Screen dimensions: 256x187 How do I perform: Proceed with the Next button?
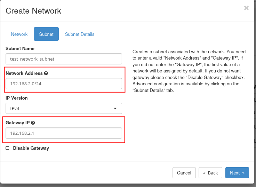(x=237, y=173)
